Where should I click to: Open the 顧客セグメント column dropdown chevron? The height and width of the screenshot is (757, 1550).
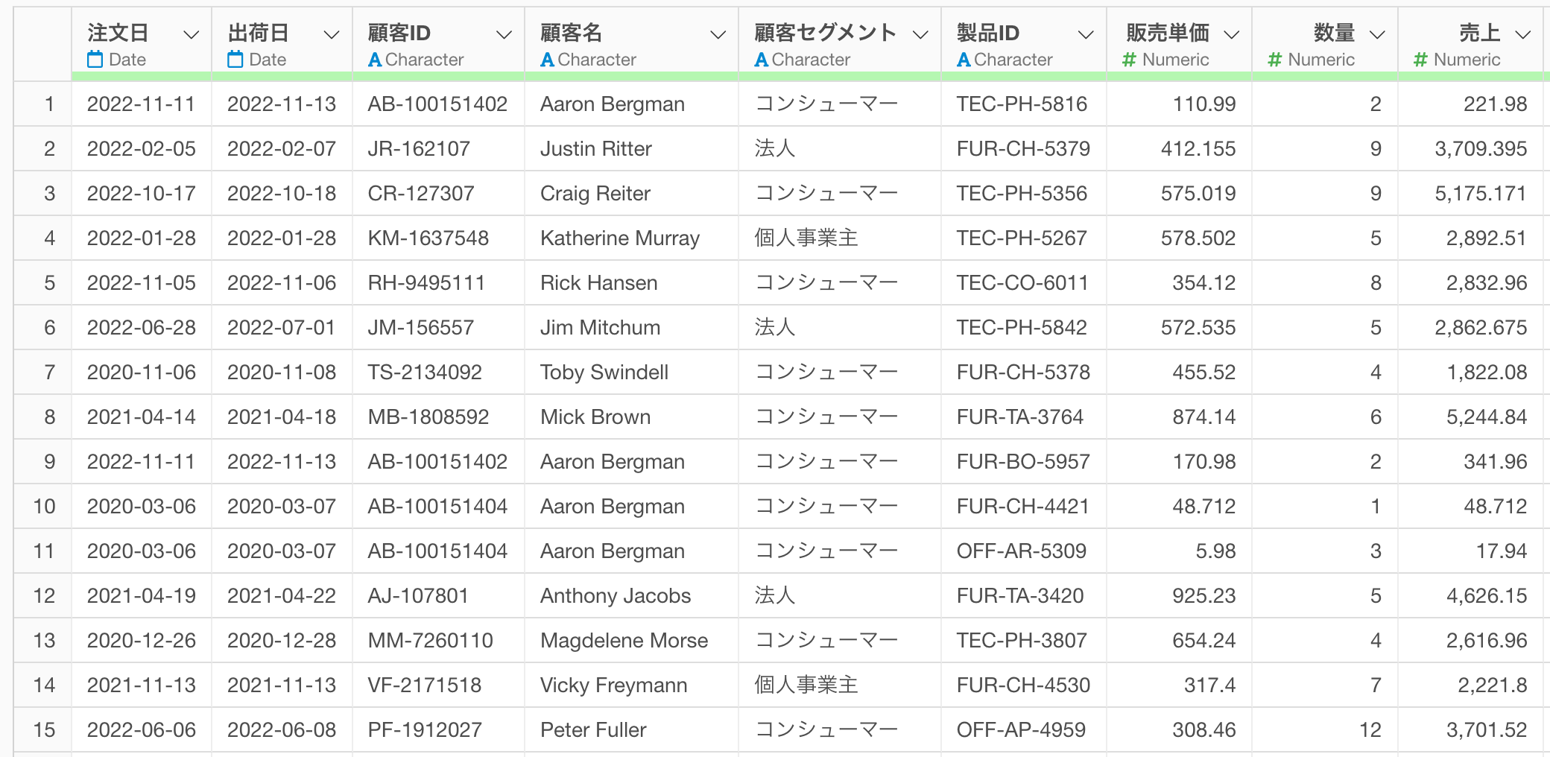pos(921,34)
